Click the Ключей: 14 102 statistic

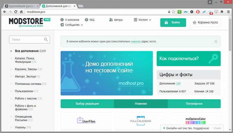(204, 91)
